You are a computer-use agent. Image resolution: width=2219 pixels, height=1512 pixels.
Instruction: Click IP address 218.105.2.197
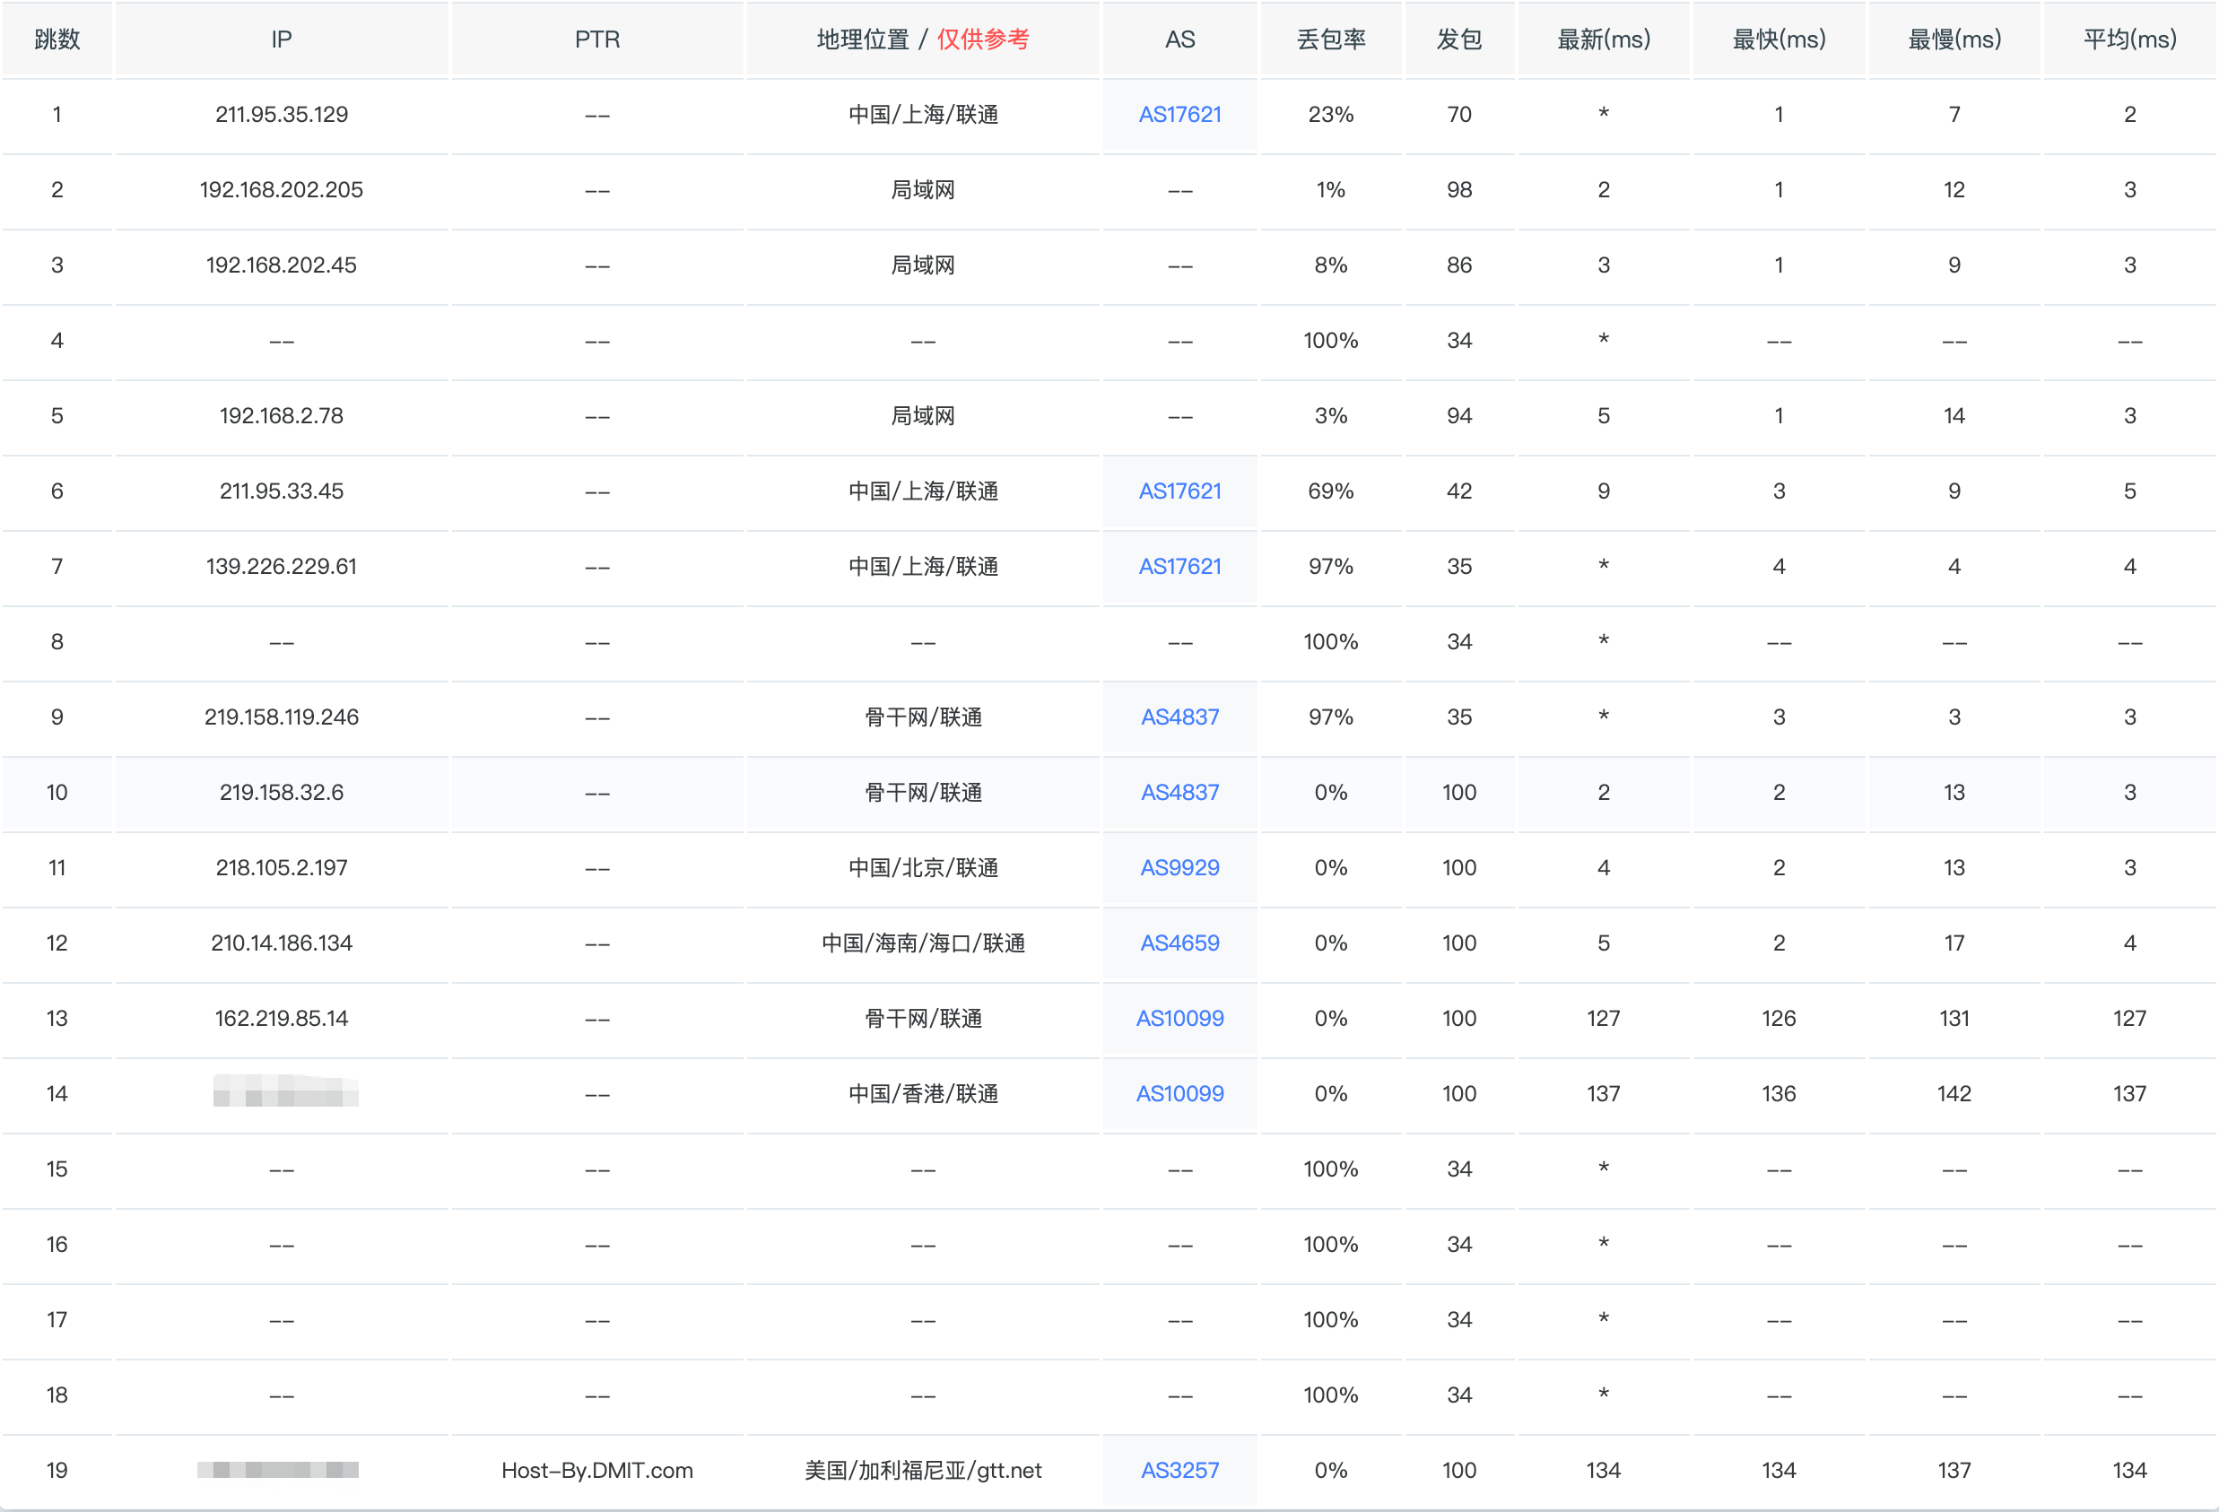point(282,868)
